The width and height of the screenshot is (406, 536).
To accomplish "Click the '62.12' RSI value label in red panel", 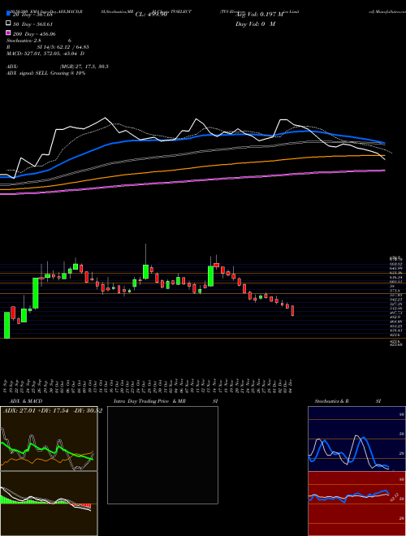I will point(394,497).
